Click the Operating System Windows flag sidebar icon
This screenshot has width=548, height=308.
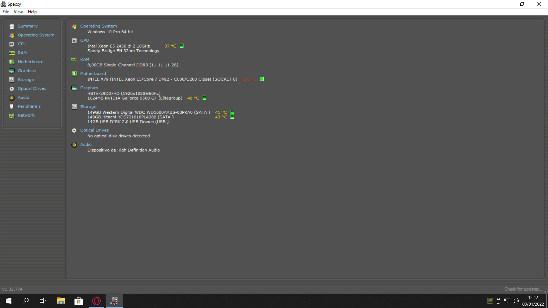(x=12, y=35)
